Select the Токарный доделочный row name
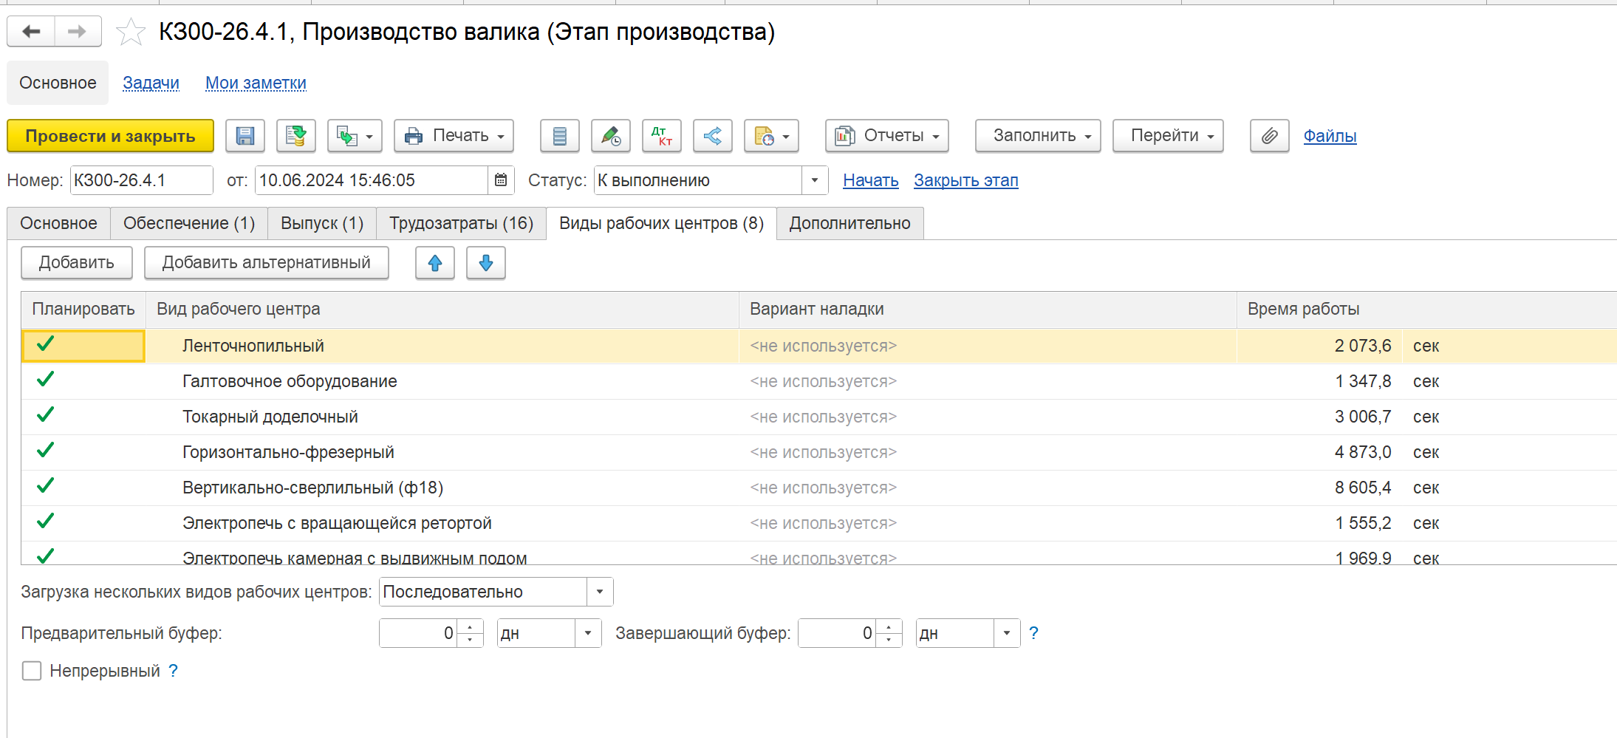This screenshot has width=1617, height=738. coord(270,417)
